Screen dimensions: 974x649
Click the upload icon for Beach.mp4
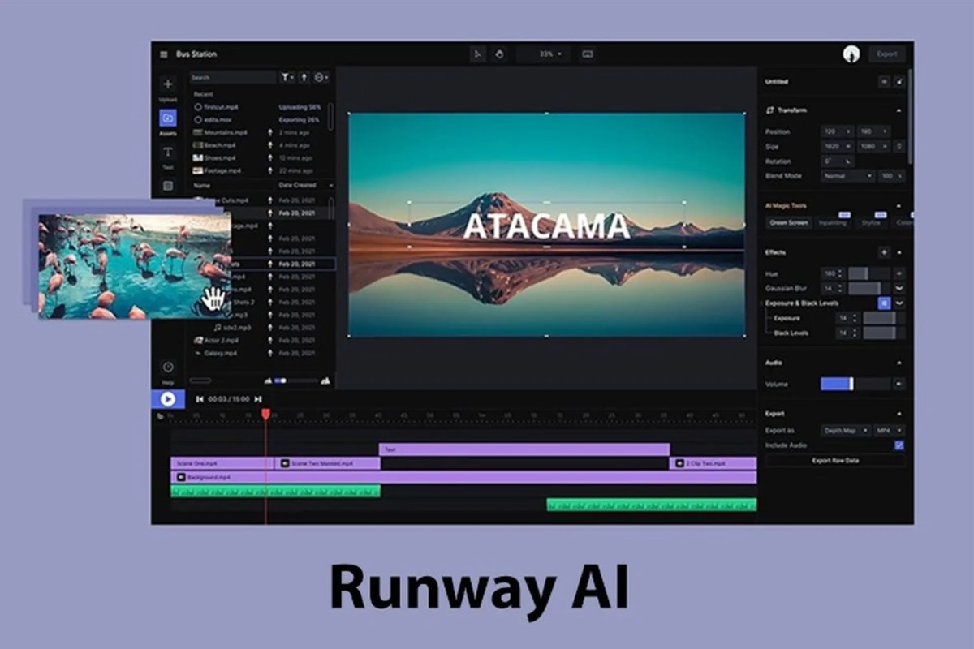point(269,145)
